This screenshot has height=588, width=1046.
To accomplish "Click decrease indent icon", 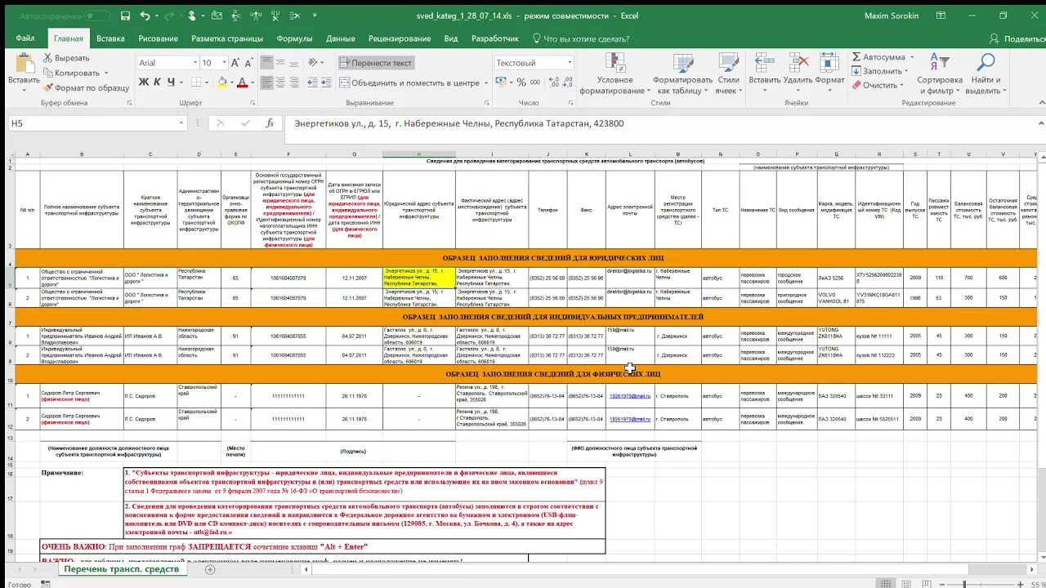I will 315,82.
